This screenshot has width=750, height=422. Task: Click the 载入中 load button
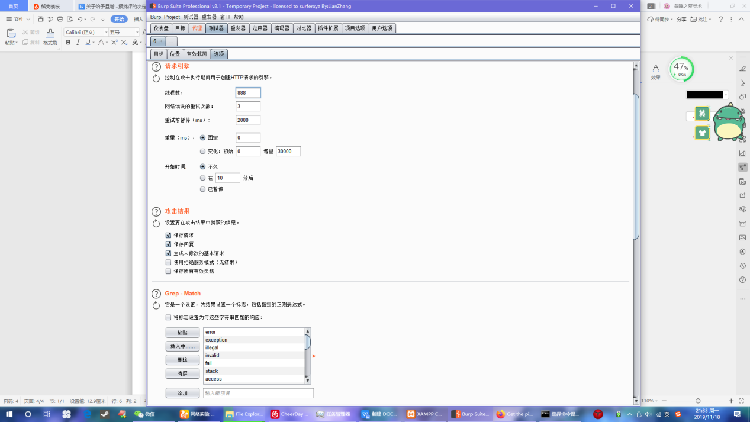(182, 346)
